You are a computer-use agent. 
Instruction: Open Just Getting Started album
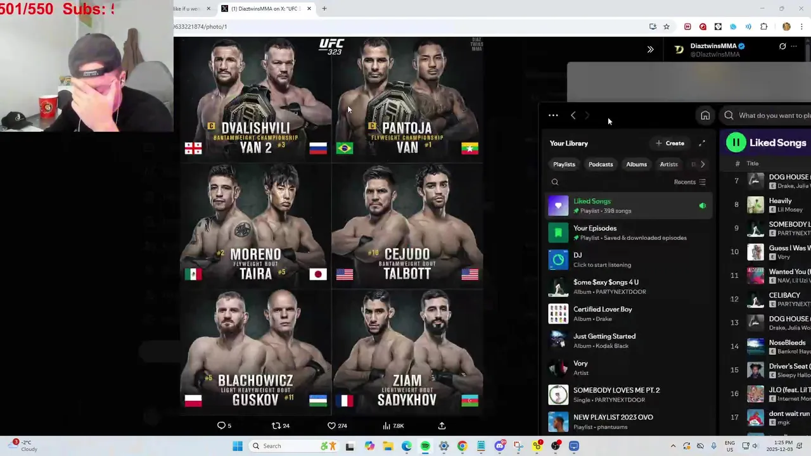[x=627, y=341]
